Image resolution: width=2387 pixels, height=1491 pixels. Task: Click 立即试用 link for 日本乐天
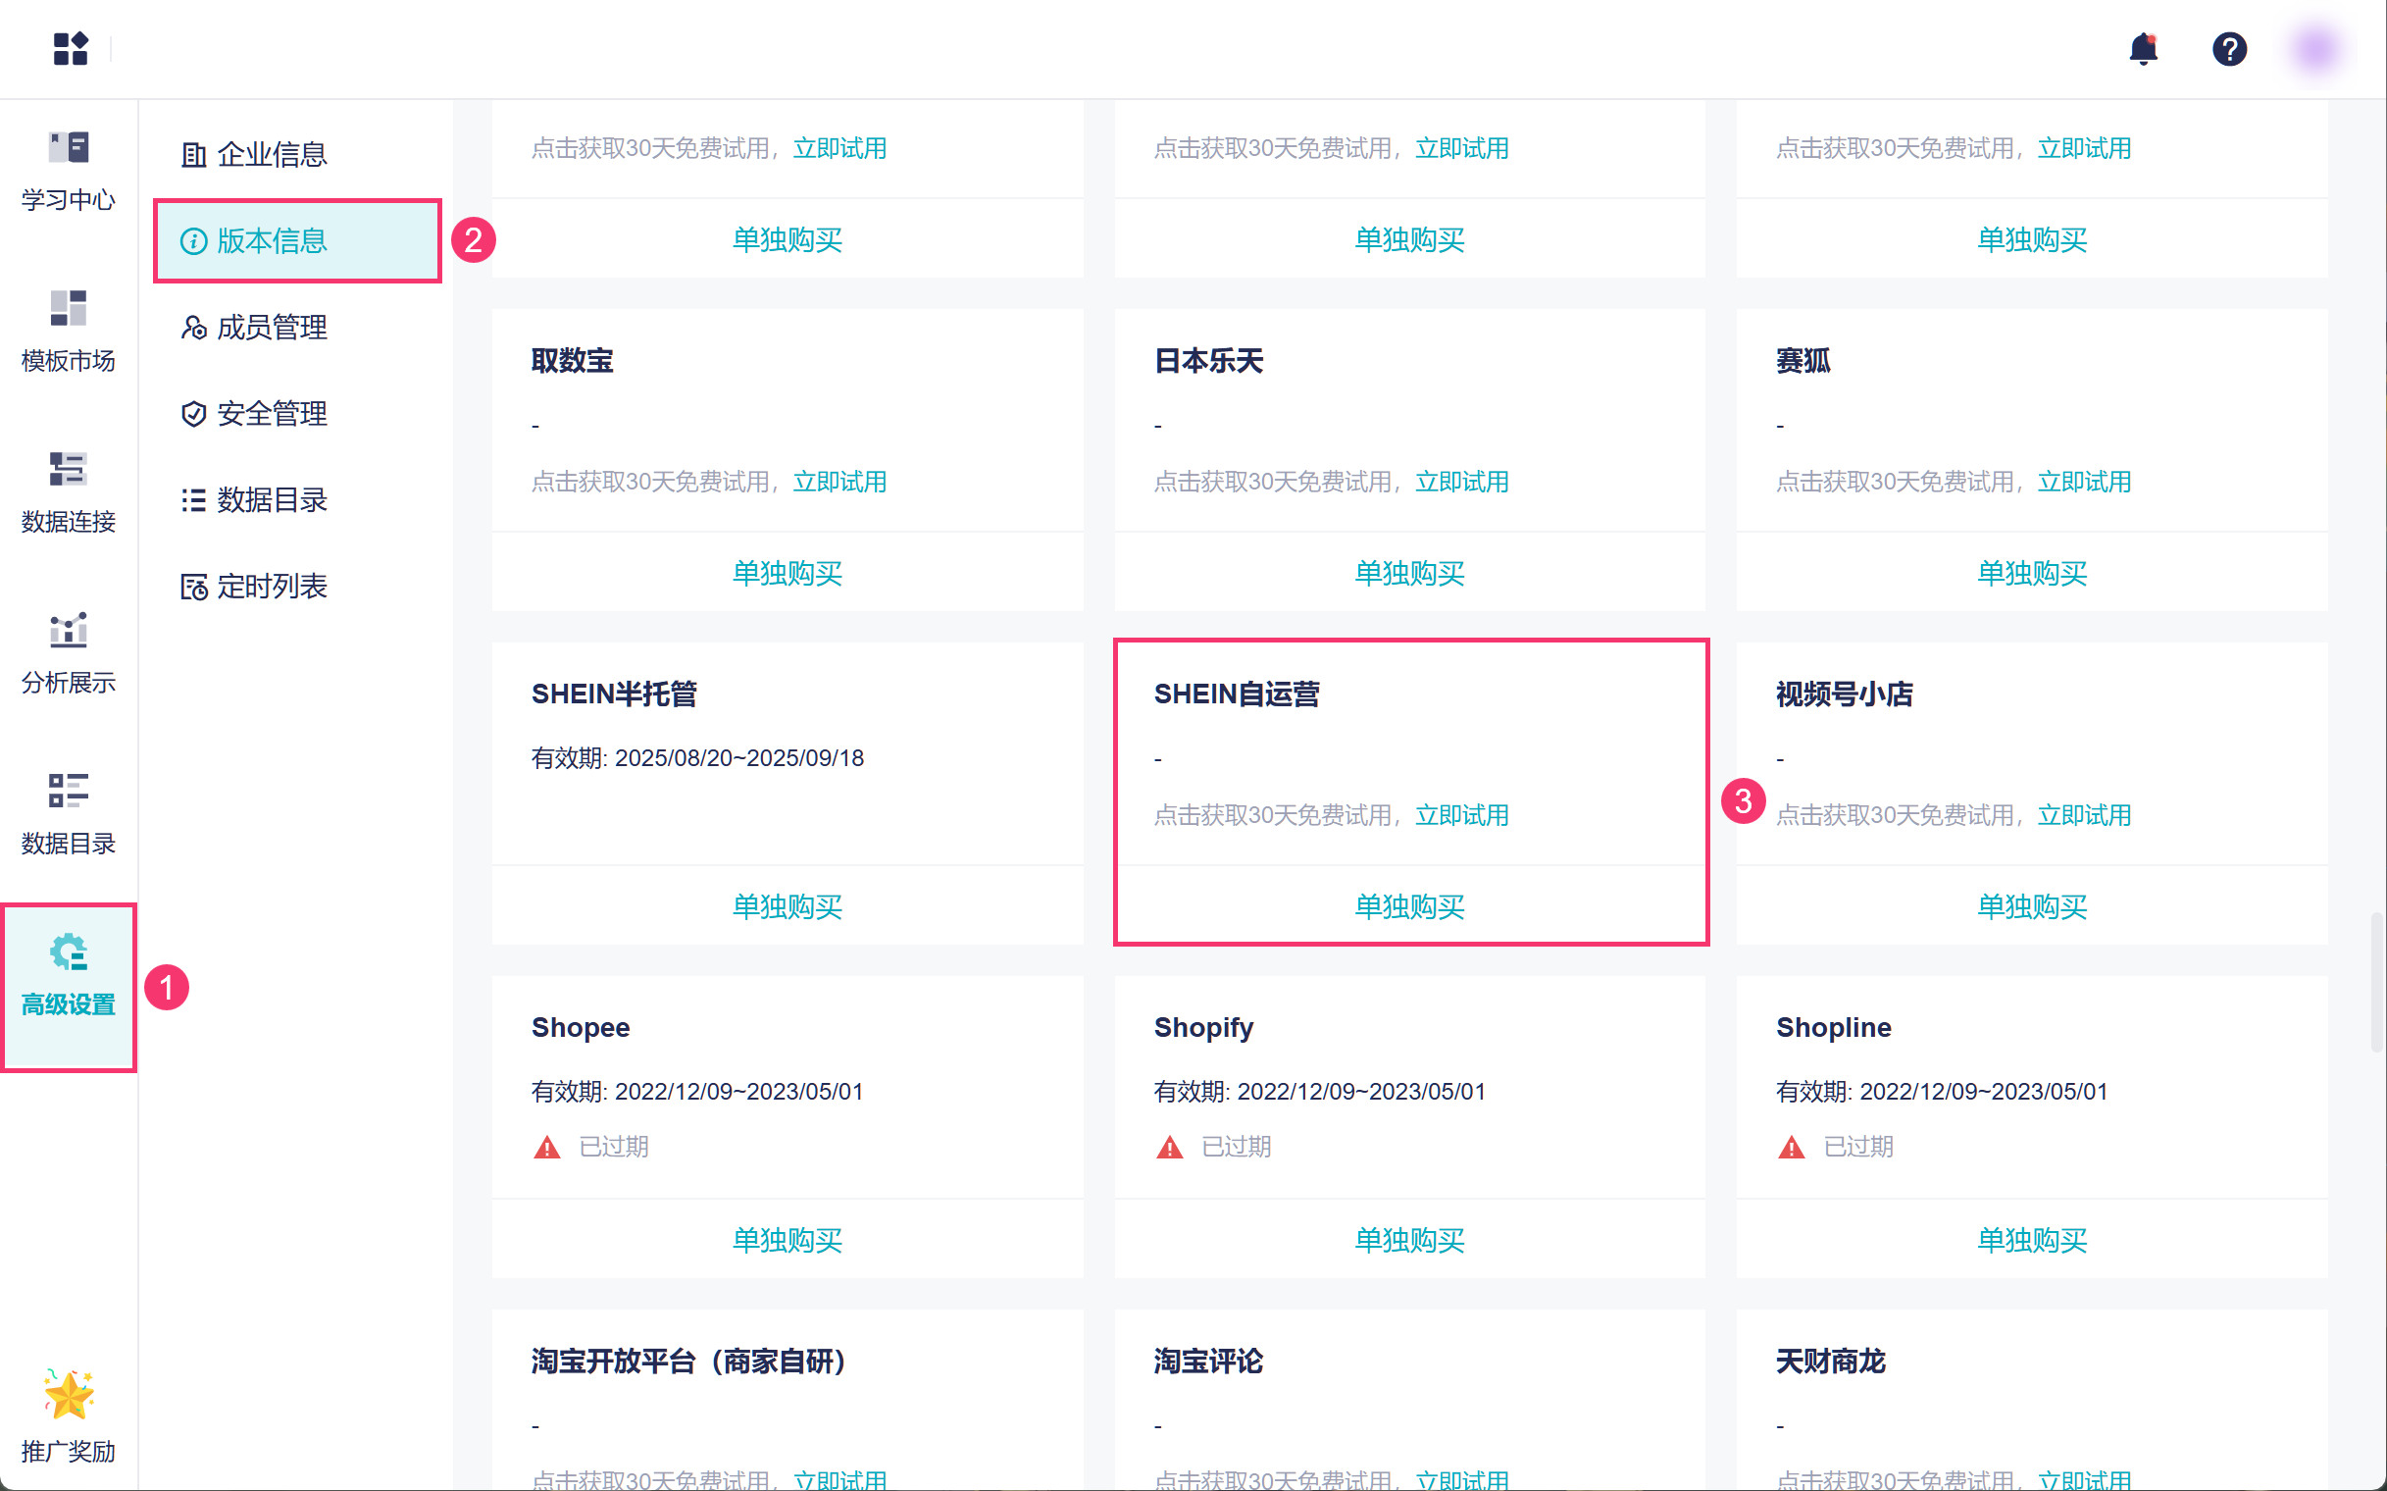[x=1461, y=483]
